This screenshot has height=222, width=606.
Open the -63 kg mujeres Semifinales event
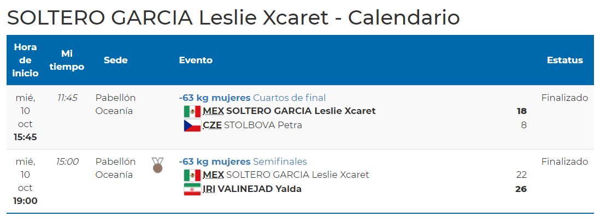coord(243,161)
